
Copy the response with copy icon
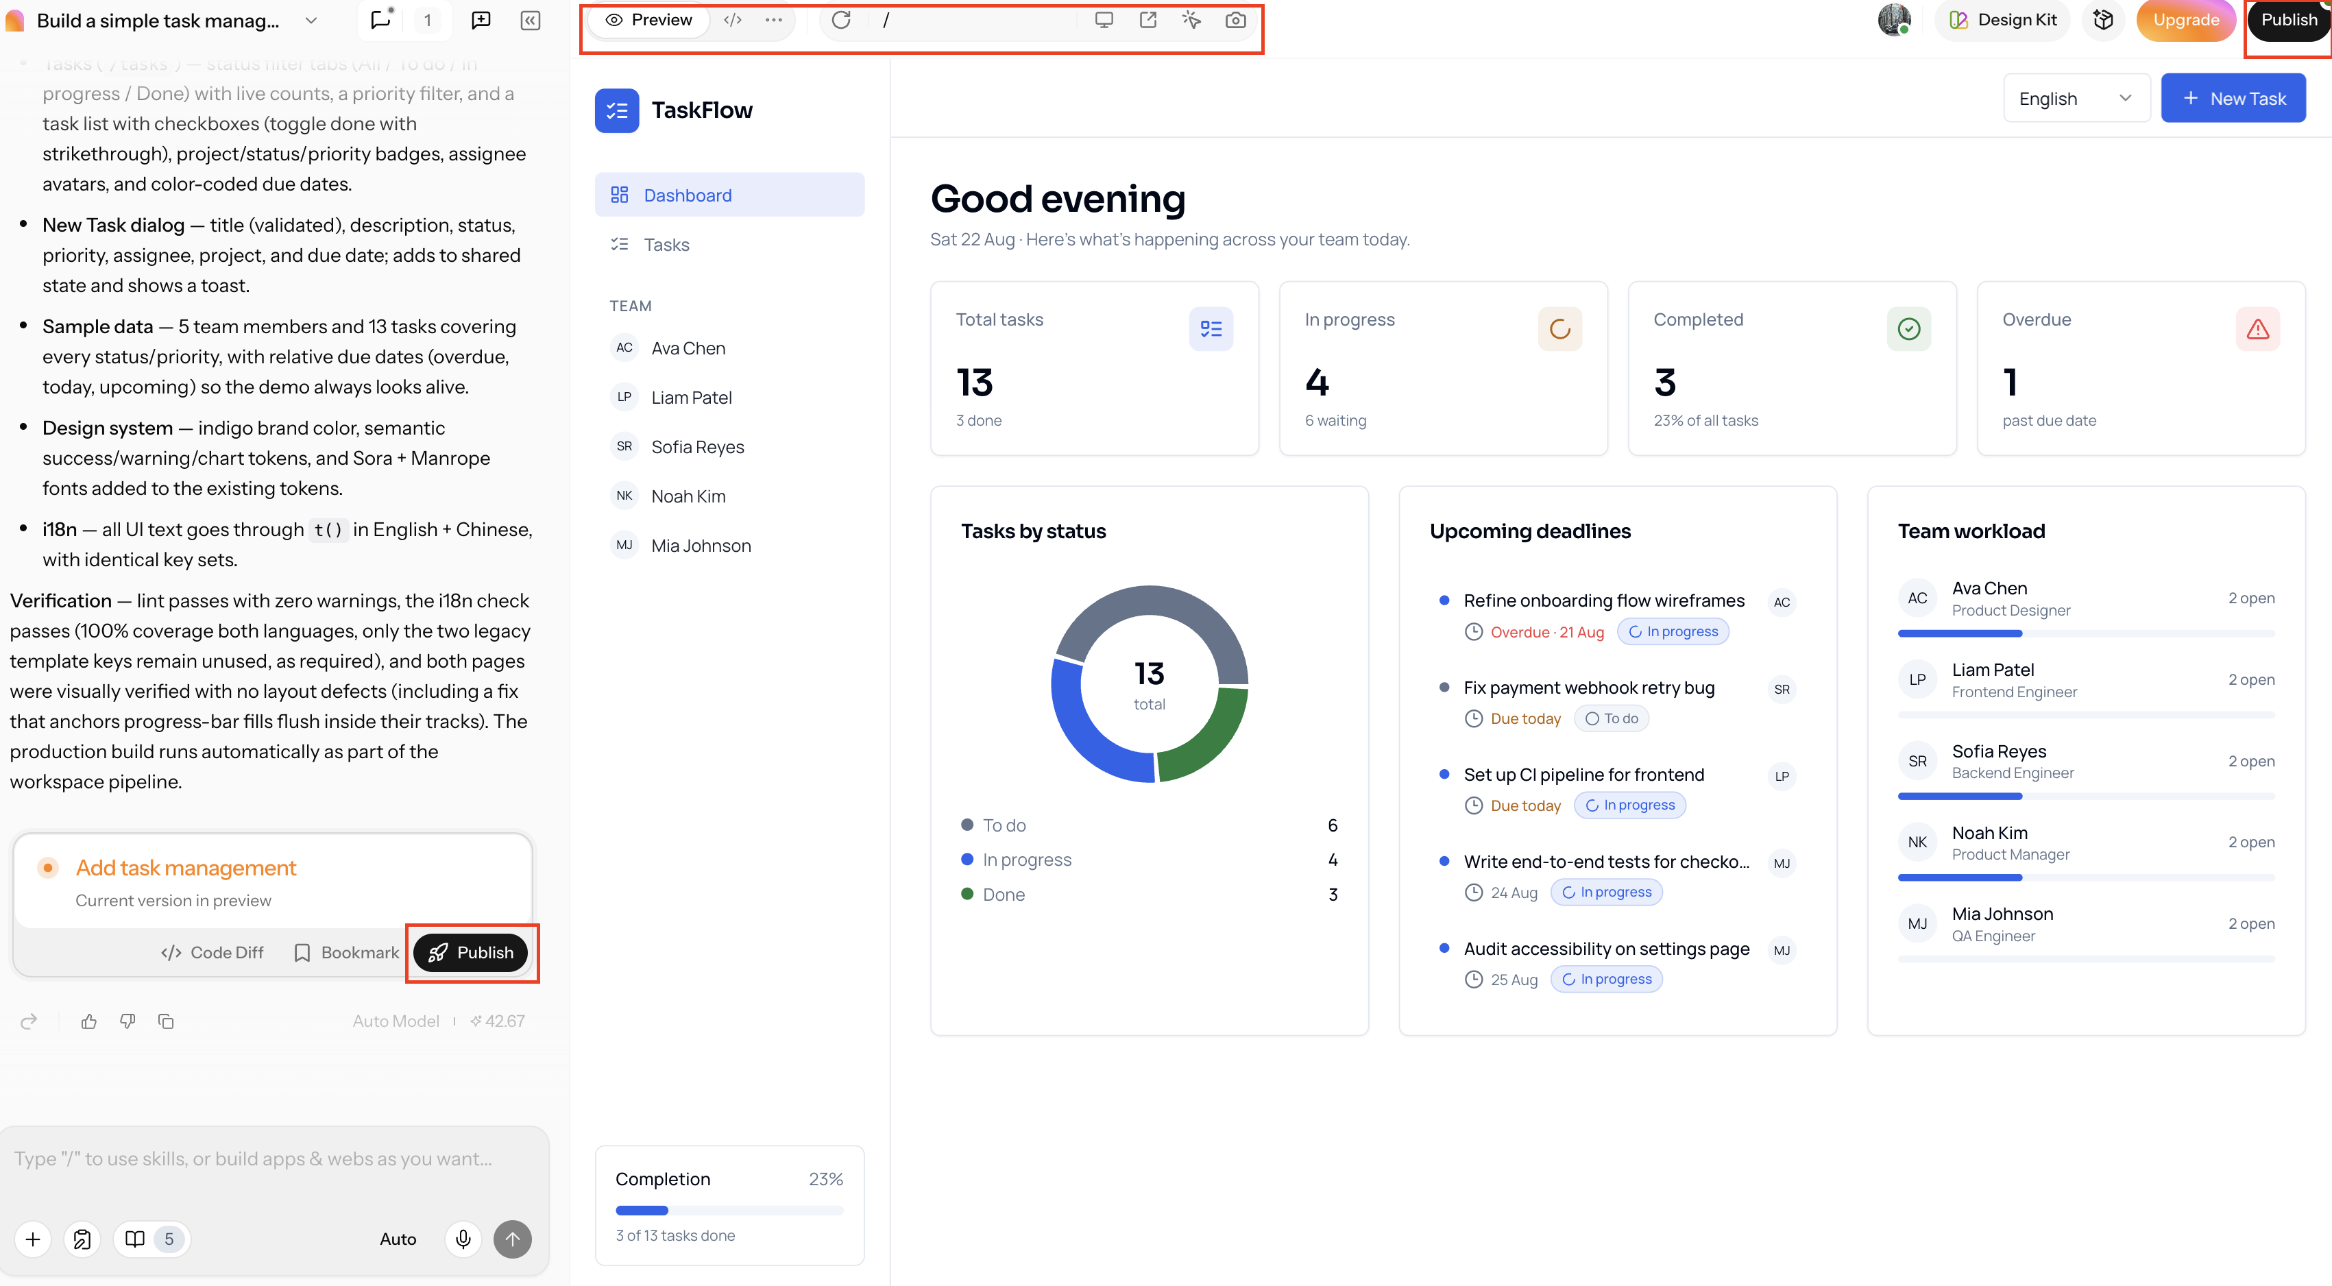[x=166, y=1021]
